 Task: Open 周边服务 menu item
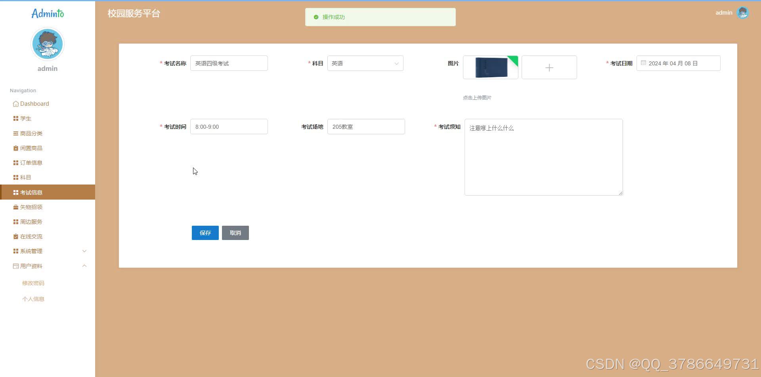pos(48,222)
